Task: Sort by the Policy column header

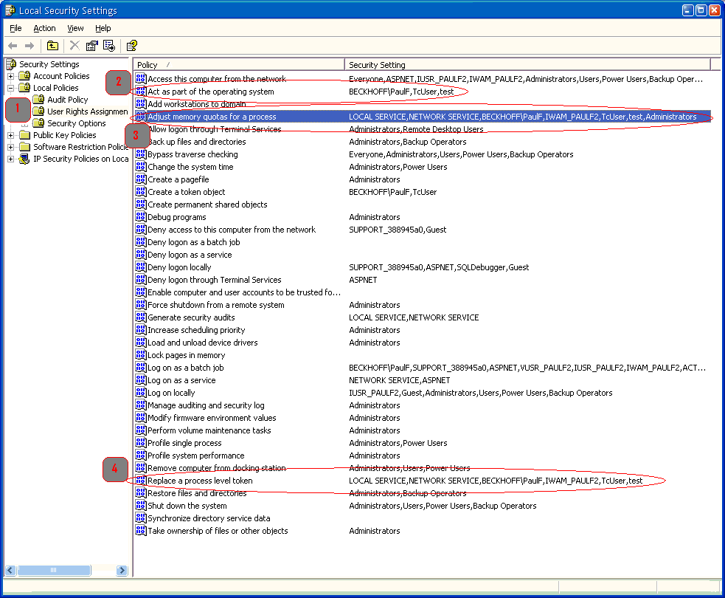Action: (238, 65)
